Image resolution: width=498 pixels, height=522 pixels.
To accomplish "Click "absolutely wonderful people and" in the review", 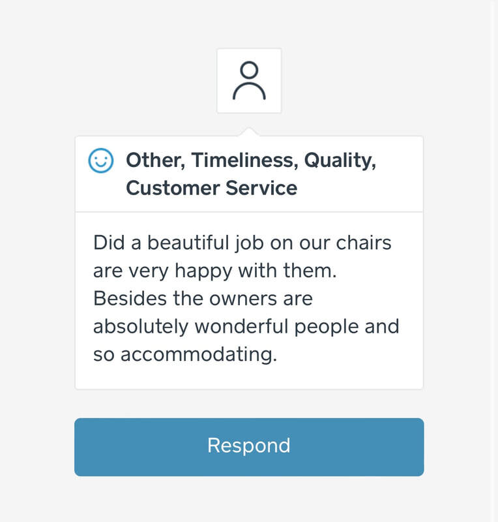I will [x=246, y=326].
